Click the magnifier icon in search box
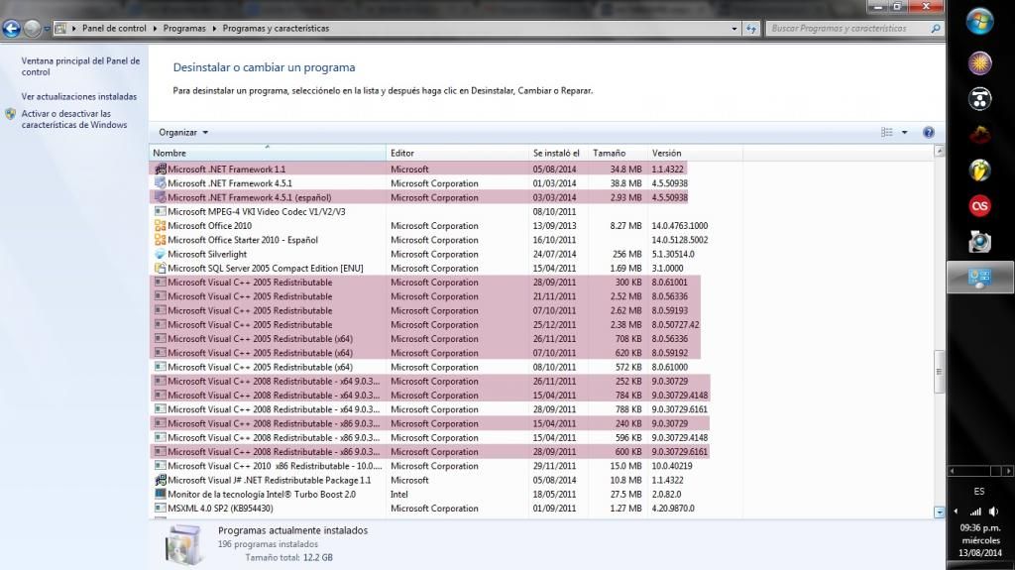The width and height of the screenshot is (1015, 570). [x=936, y=29]
